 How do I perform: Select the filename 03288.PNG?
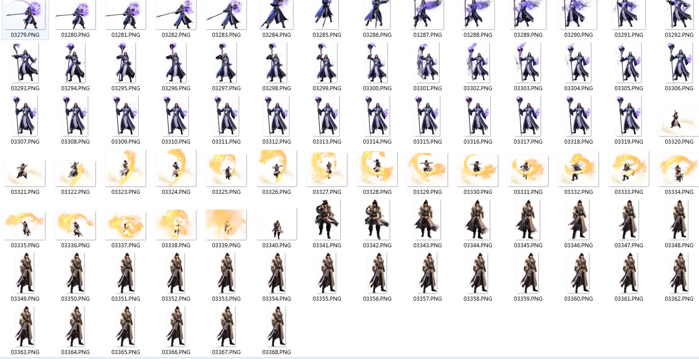478,35
